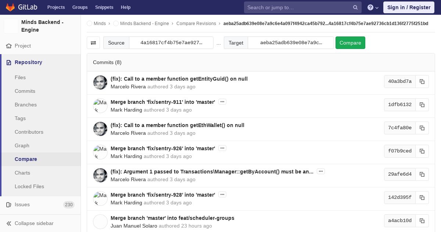Image resolution: width=441 pixels, height=232 pixels.
Task: Open the Target revision dropdown
Action: [x=291, y=43]
